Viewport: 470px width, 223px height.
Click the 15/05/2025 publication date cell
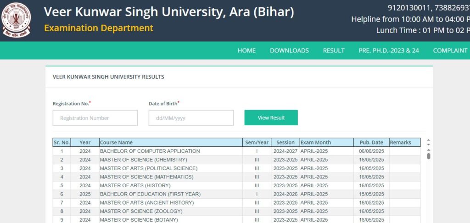pos(371,194)
